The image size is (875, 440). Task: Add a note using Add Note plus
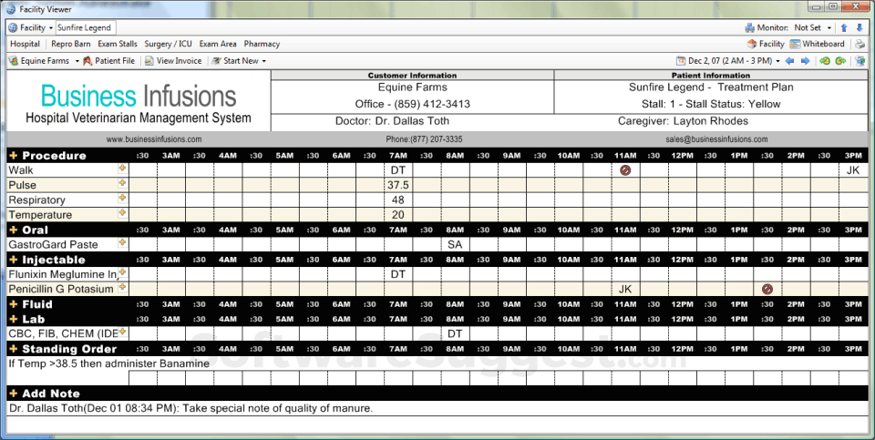14,394
